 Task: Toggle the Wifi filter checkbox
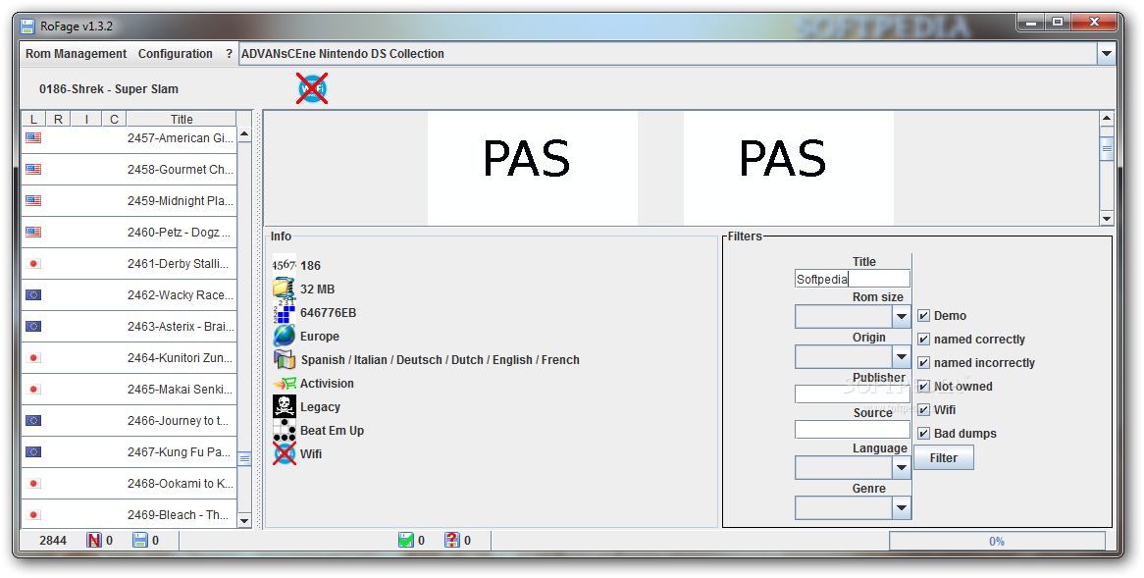click(x=923, y=409)
